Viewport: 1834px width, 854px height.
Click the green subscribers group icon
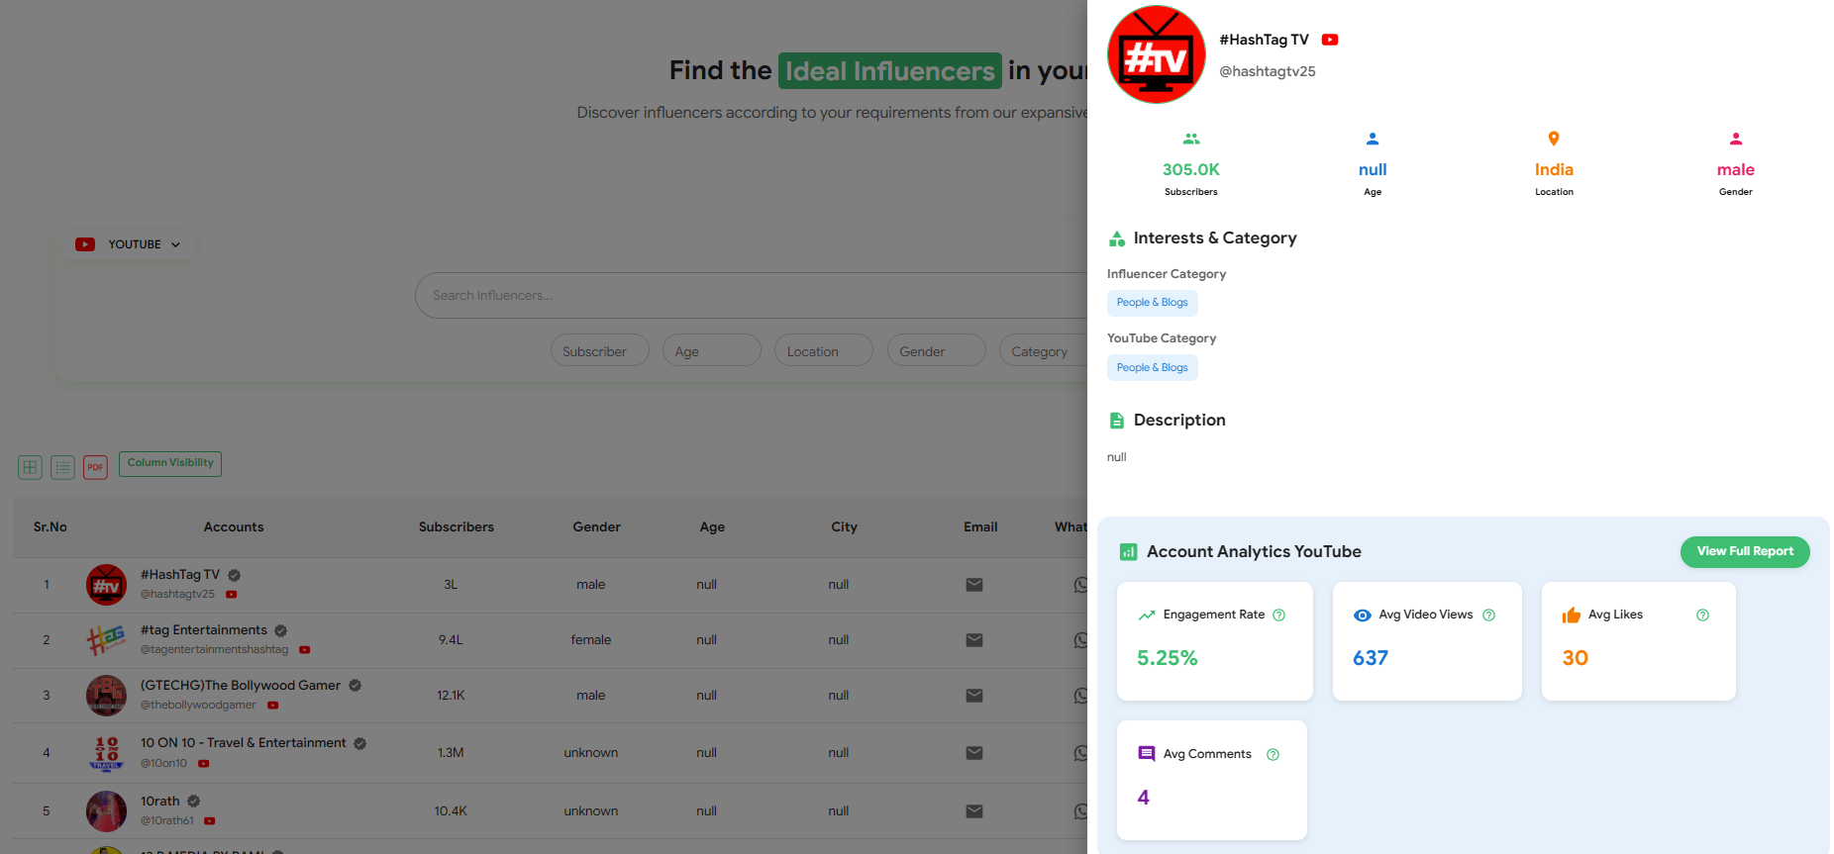pyautogui.click(x=1191, y=139)
